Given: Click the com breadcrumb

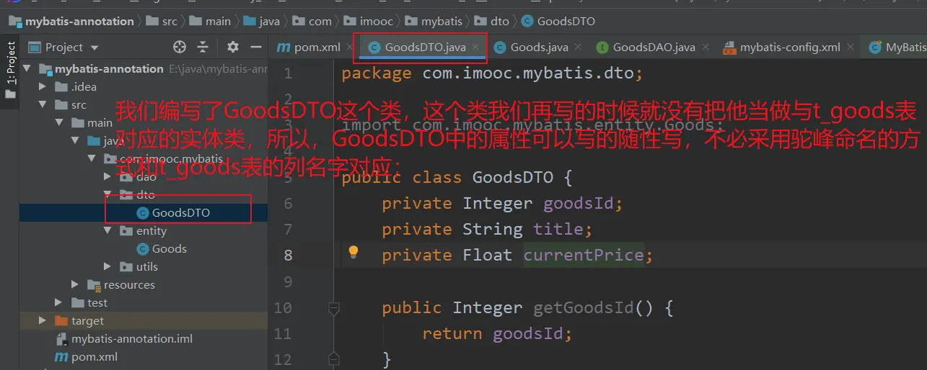Looking at the screenshot, I should click(320, 21).
